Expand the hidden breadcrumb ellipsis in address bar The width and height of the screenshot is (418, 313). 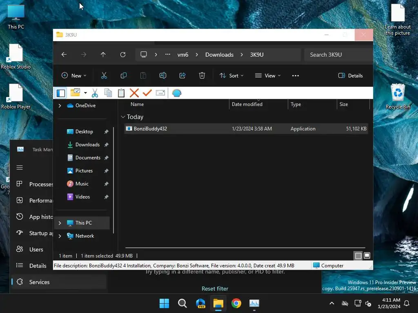[x=168, y=54]
